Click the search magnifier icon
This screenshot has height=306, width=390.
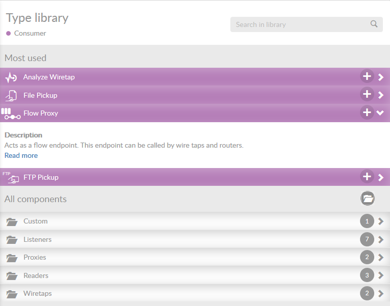[374, 24]
